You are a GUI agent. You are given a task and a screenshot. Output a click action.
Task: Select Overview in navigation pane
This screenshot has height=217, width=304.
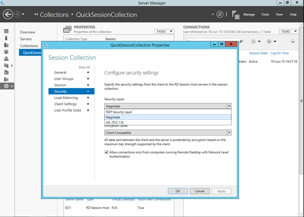point(28,32)
